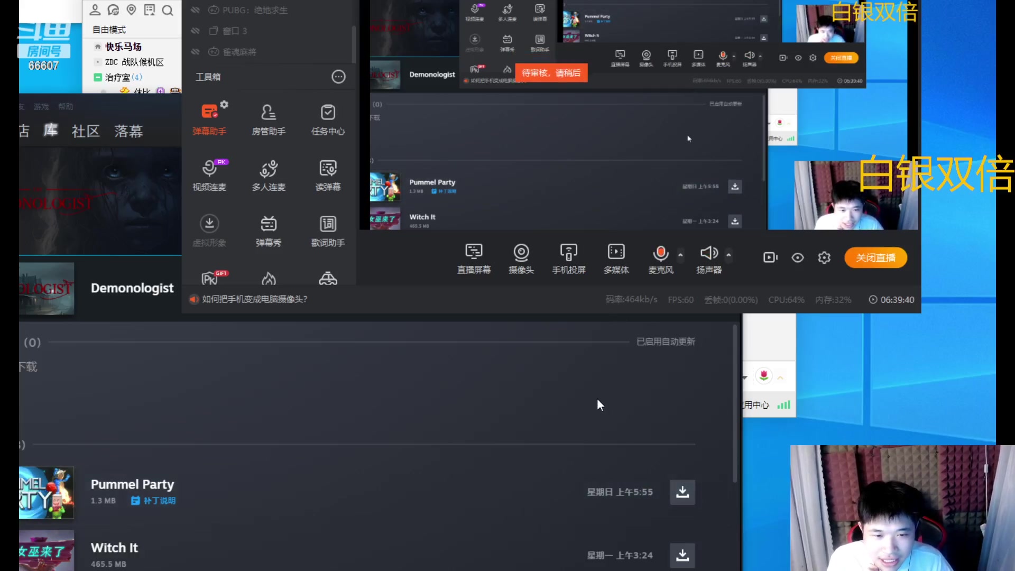1015x571 pixels.
Task: Open the 弹幕秀 tool in main toolbox
Action: click(269, 231)
